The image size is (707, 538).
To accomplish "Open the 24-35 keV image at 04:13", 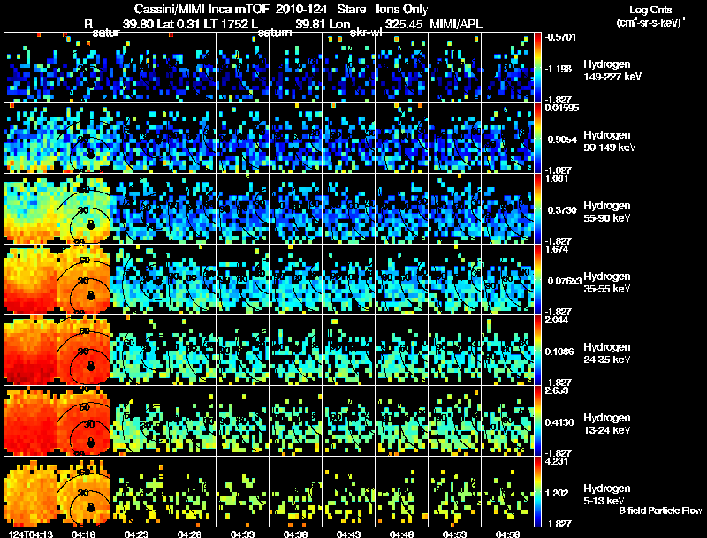I will coord(29,350).
